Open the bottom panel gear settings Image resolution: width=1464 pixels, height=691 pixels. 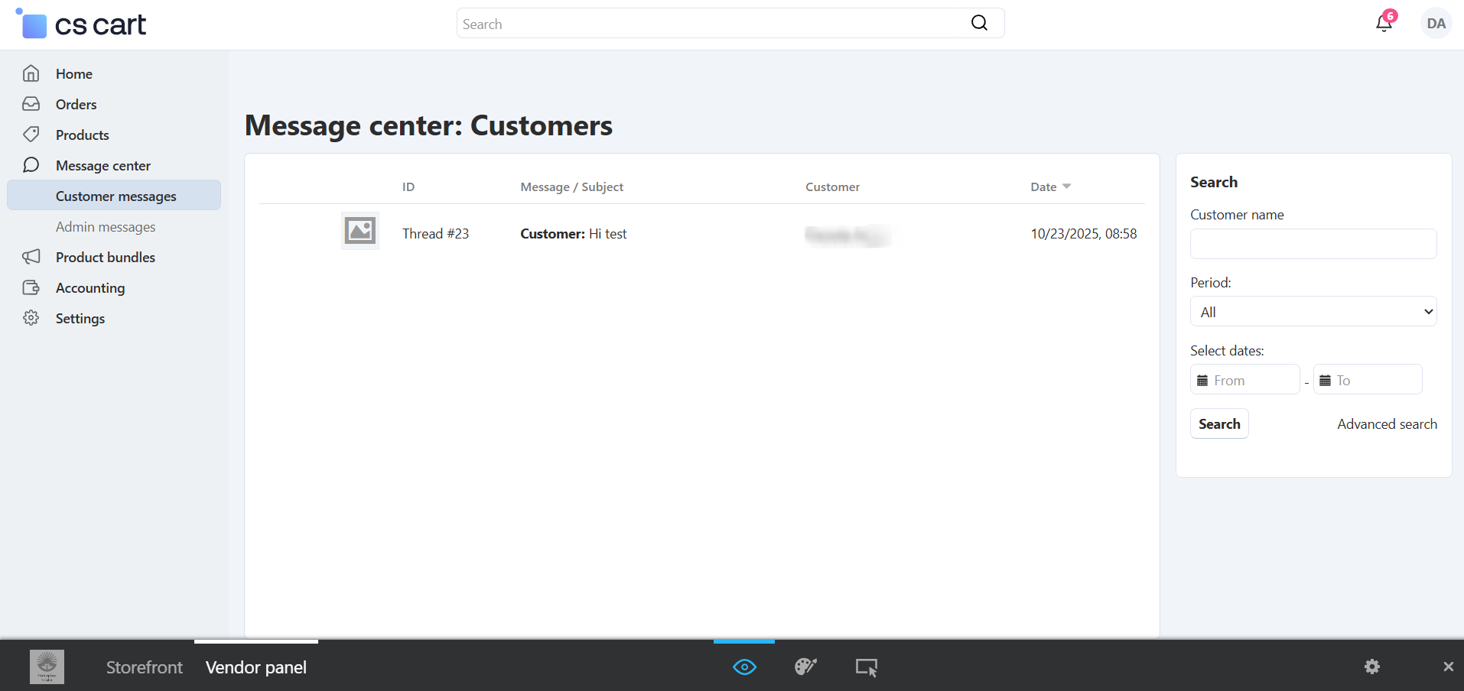click(1372, 667)
